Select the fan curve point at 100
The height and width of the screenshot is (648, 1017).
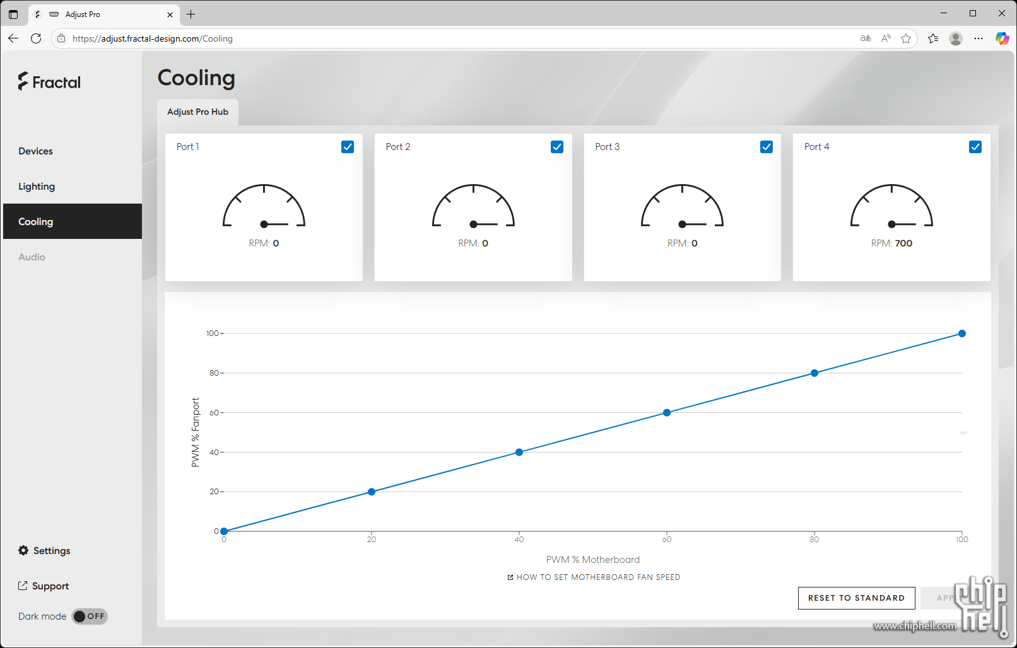[962, 333]
